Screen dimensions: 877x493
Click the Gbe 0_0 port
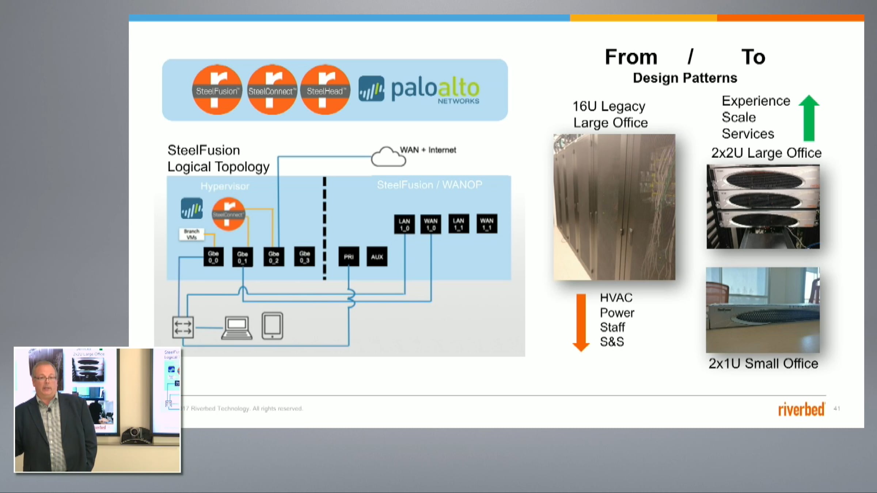coord(213,257)
